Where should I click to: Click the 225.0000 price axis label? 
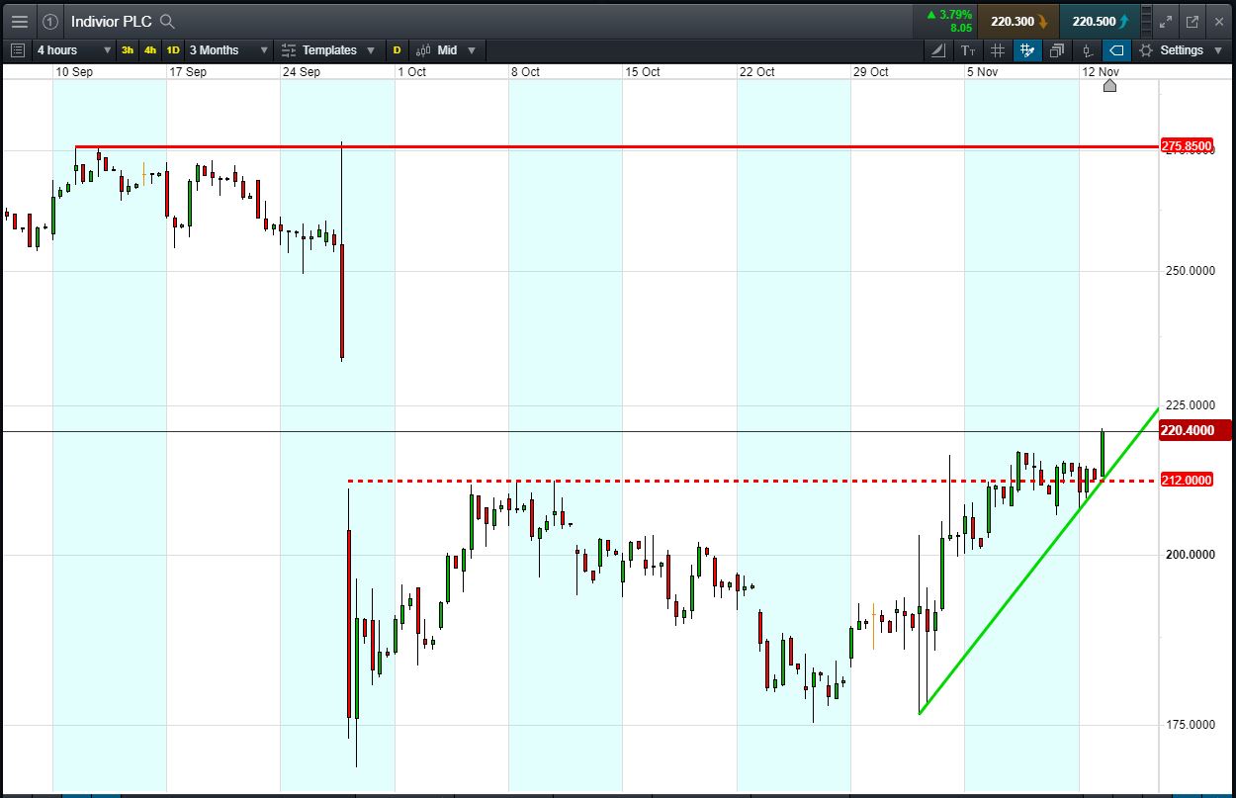1189,404
